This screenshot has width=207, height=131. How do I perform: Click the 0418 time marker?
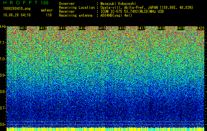point(161,28)
